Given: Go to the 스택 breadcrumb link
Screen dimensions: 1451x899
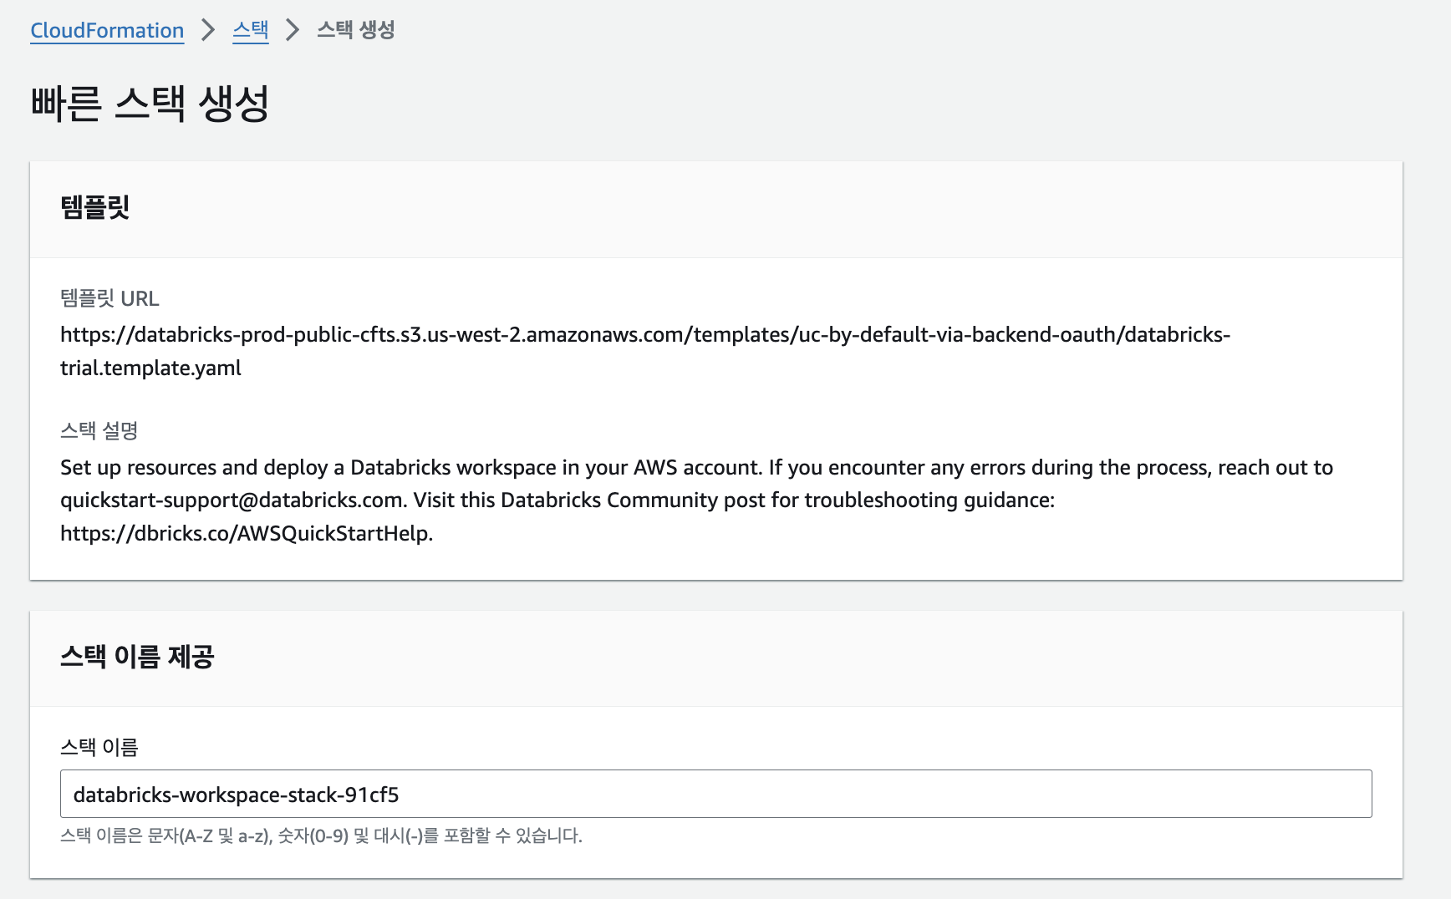Looking at the screenshot, I should tap(250, 30).
